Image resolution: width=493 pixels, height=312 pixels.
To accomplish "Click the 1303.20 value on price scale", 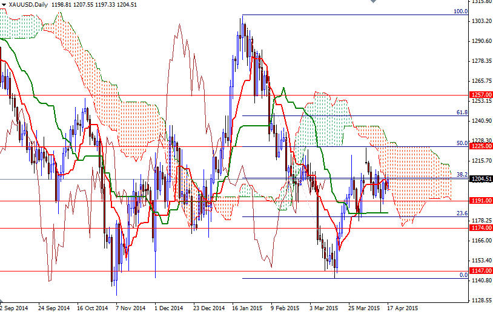I will (481, 21).
